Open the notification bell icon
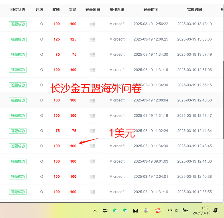This screenshot has height=218, width=224. coord(215,210)
